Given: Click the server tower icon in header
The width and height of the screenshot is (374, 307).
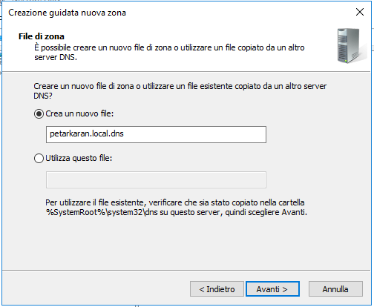Looking at the screenshot, I should tap(352, 46).
